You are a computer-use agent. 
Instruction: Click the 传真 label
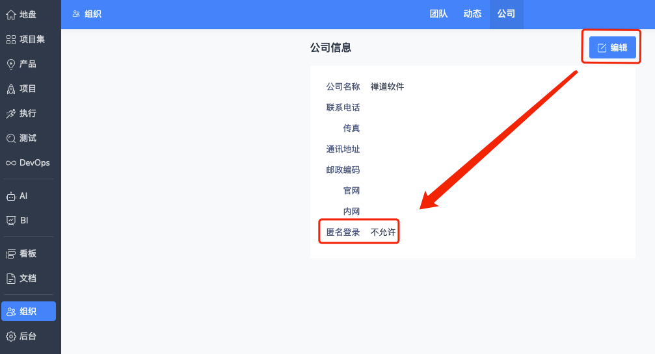[351, 129]
